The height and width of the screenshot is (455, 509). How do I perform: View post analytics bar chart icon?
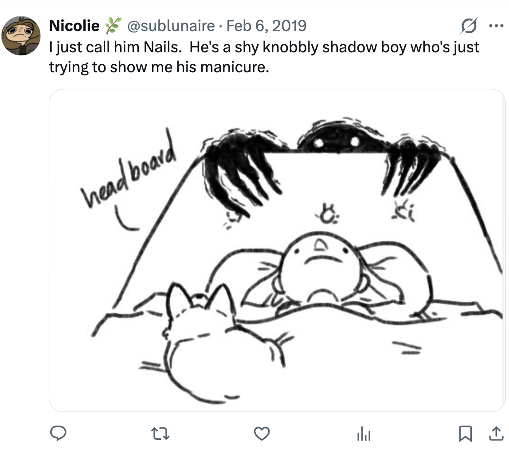(x=364, y=434)
